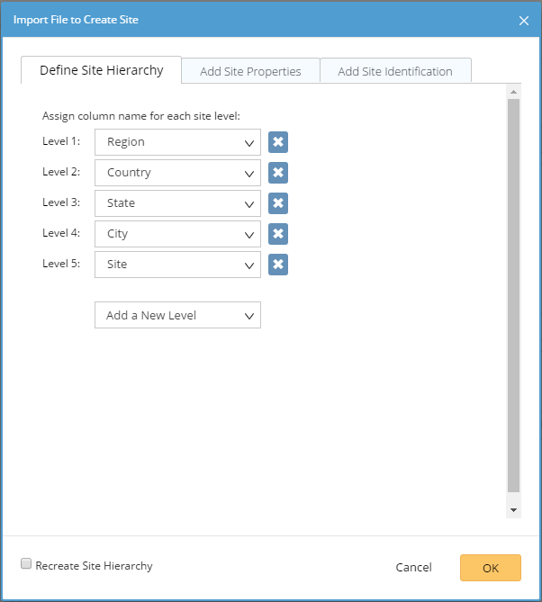Open the Add a New Level dropdown
This screenshot has height=602, width=542.
pos(177,315)
